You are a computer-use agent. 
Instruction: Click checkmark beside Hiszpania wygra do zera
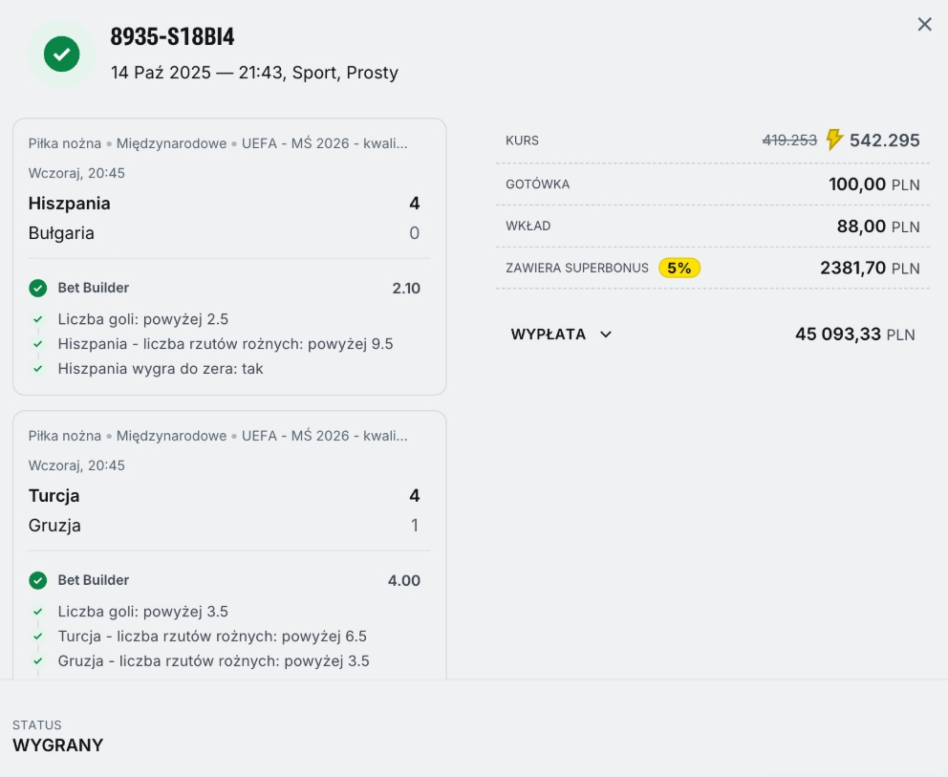click(x=38, y=368)
